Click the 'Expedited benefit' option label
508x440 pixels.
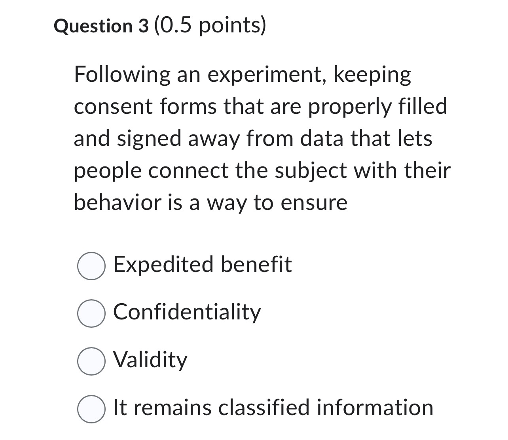click(203, 265)
